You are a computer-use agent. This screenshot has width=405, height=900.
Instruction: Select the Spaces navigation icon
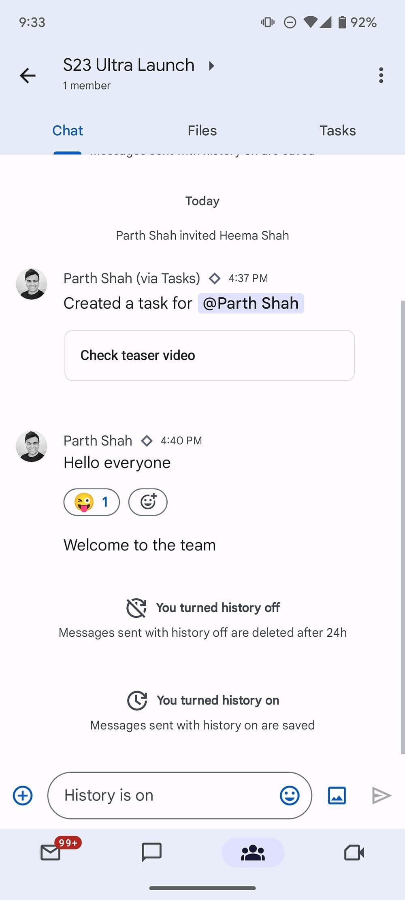click(253, 852)
